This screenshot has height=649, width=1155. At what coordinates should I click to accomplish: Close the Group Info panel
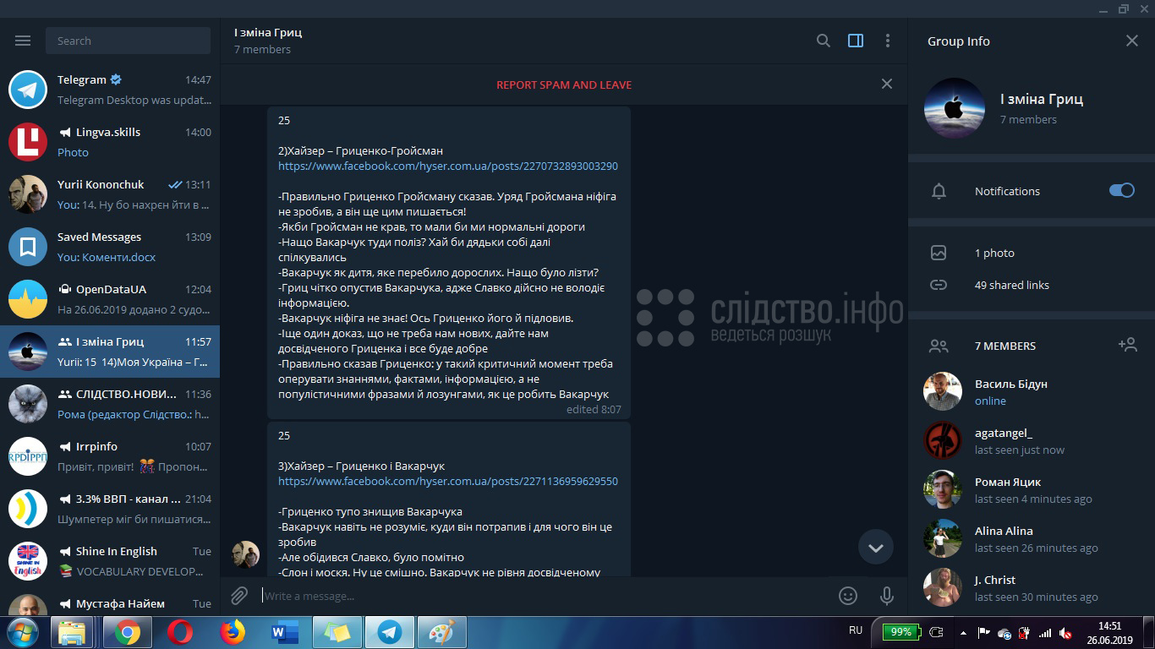point(1132,41)
